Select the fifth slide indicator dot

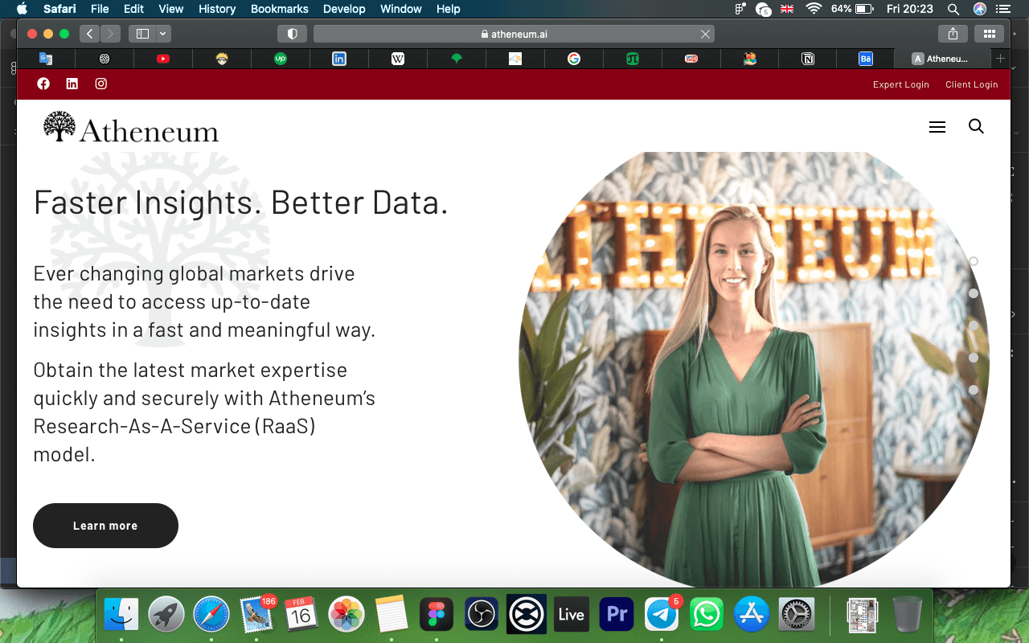pos(974,390)
